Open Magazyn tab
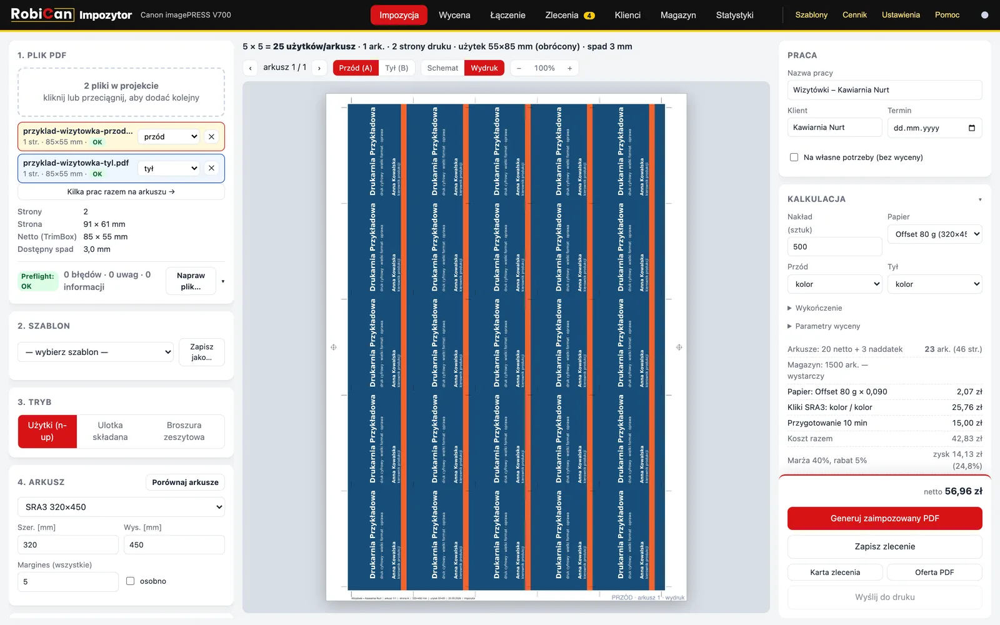The image size is (1000, 625). 678,15
